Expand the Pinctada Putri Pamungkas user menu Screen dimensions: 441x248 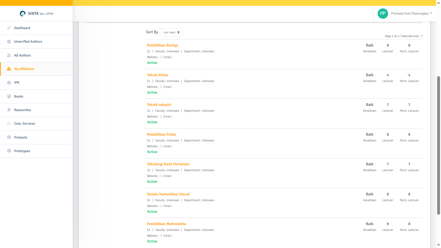[411, 14]
